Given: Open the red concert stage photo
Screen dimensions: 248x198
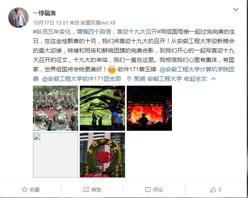Looking at the screenshot, I should (x=149, y=108).
